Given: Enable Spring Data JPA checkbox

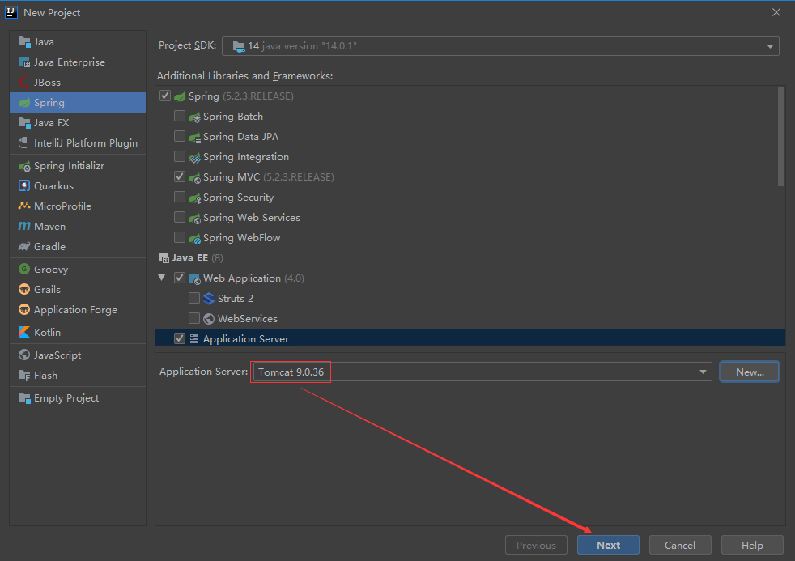Looking at the screenshot, I should [180, 136].
